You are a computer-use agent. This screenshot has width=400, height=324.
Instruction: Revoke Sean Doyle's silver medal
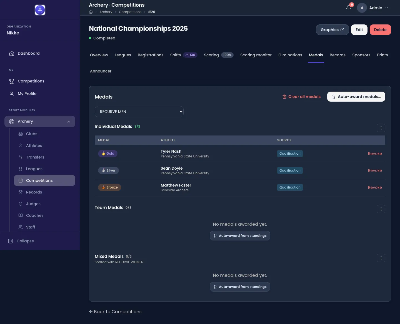tap(375, 170)
